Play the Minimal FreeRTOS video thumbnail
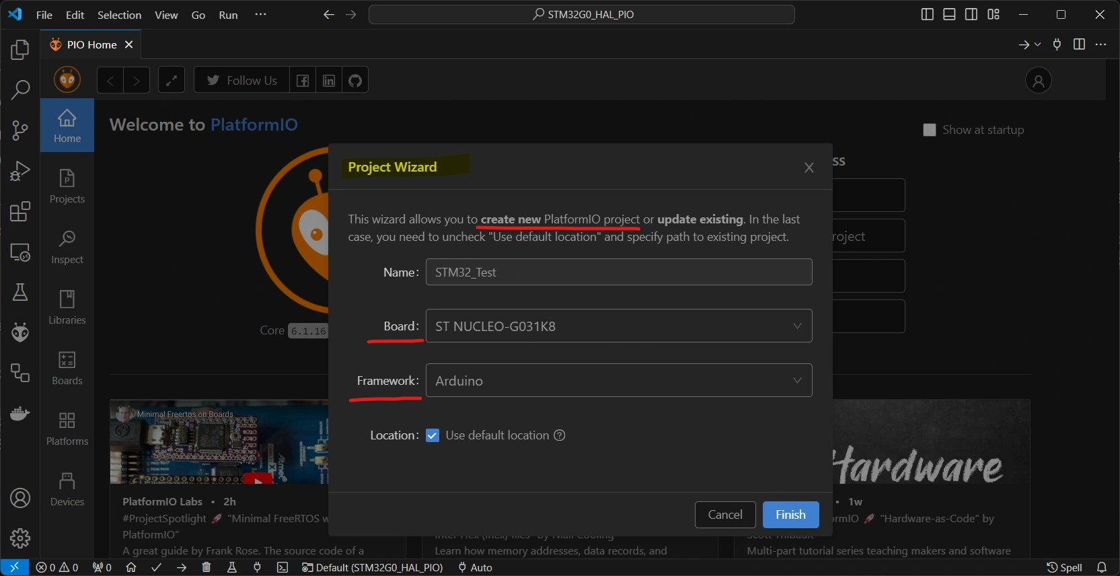 (x=258, y=479)
